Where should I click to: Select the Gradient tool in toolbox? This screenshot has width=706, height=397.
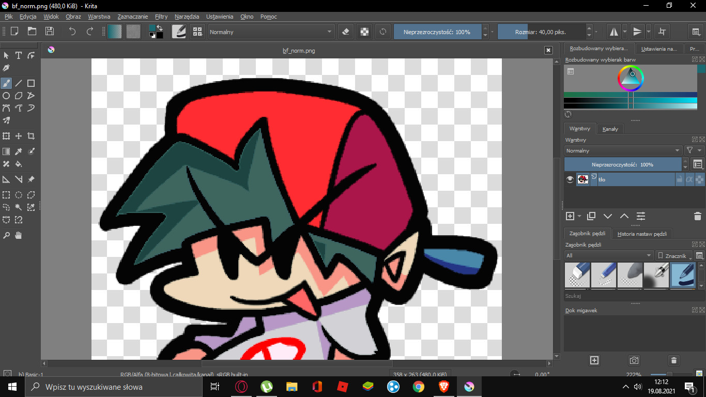pyautogui.click(x=6, y=151)
